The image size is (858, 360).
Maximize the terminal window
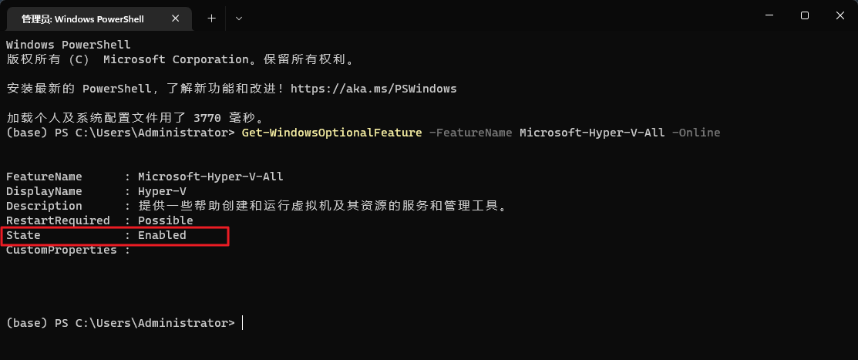[805, 15]
